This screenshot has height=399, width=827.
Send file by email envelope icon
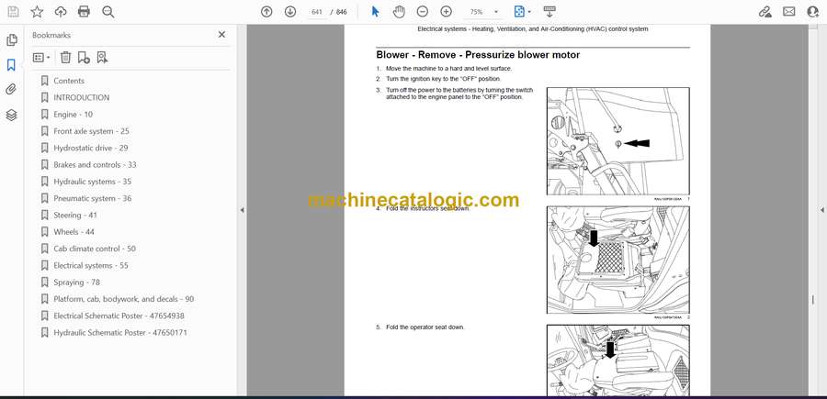789,12
